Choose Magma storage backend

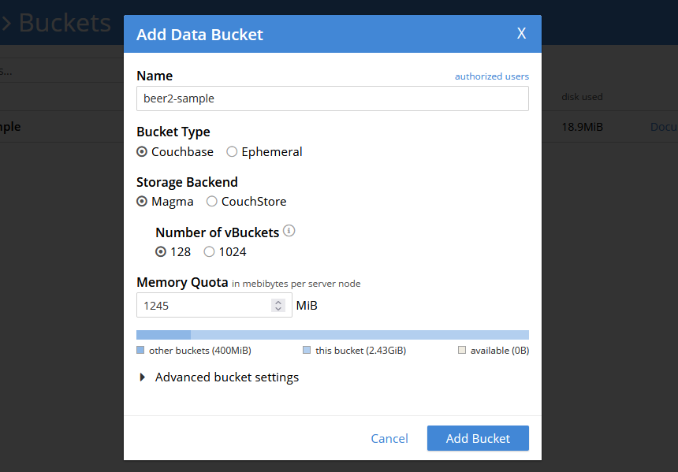click(142, 202)
